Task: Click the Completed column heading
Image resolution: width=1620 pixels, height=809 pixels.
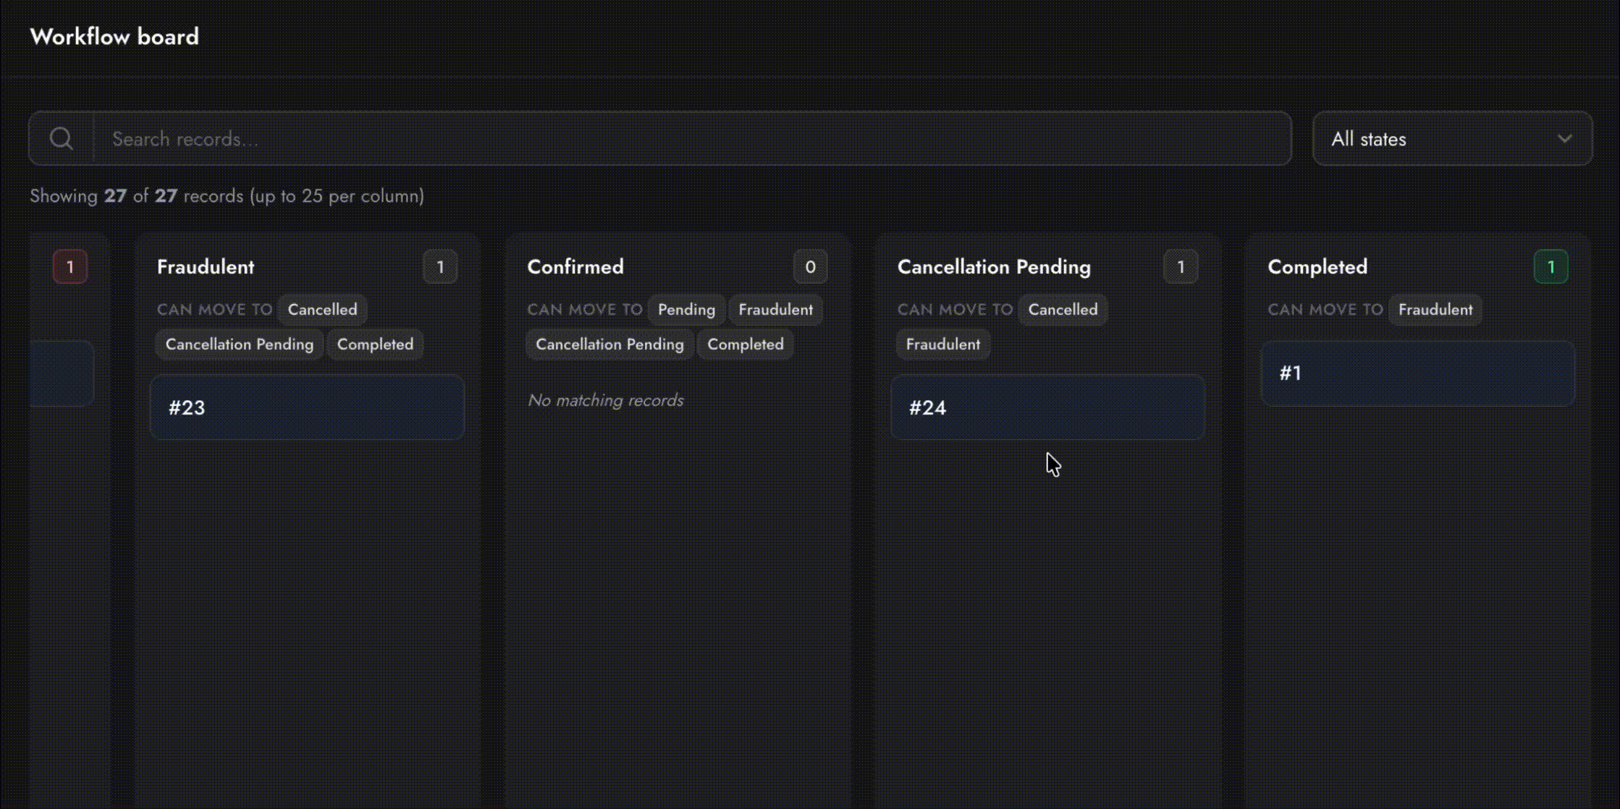Action: point(1317,267)
